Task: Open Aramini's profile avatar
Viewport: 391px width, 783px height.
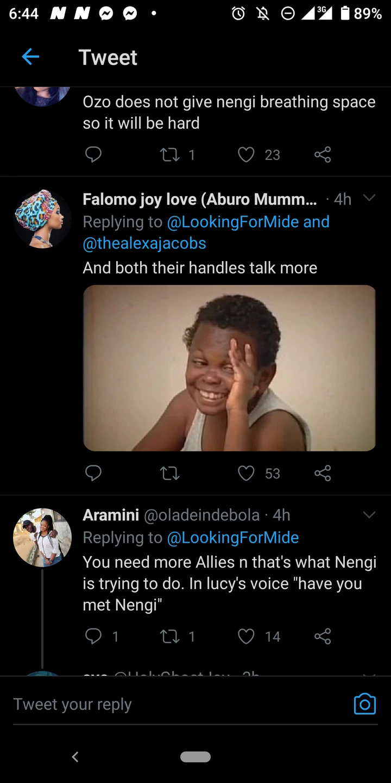Action: [42, 537]
